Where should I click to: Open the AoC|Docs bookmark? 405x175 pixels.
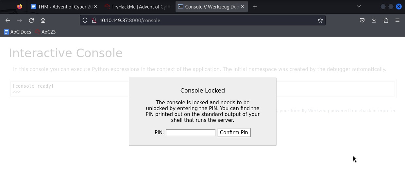[18, 32]
